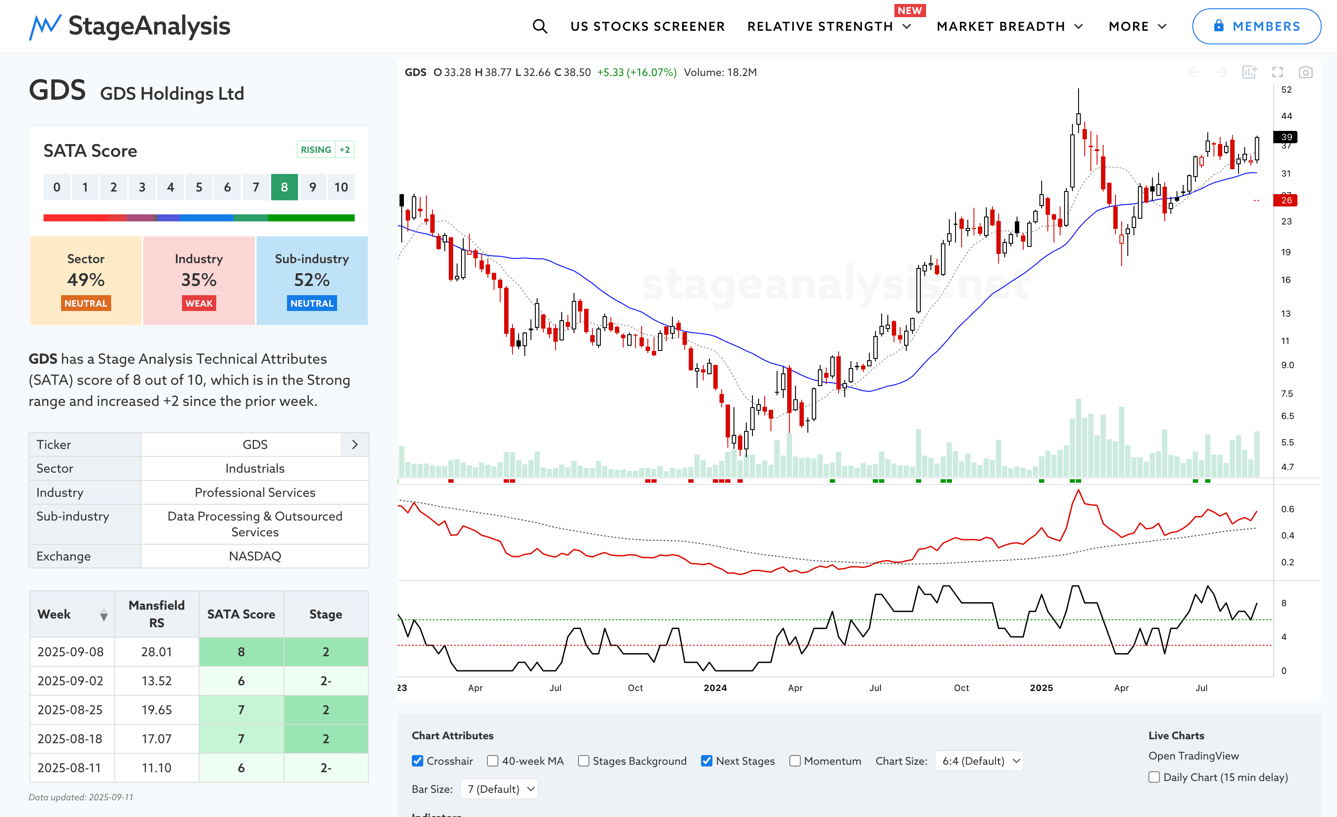The width and height of the screenshot is (1337, 817).
Task: Click Data Processing & Outsourced Services value
Action: click(x=255, y=524)
